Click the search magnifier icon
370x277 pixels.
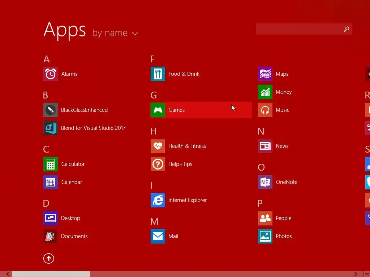click(x=347, y=29)
